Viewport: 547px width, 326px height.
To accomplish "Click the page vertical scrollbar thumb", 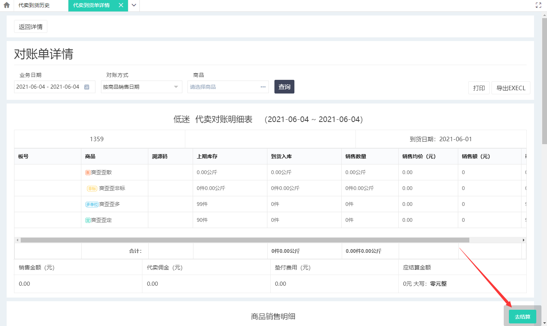I will (544, 81).
